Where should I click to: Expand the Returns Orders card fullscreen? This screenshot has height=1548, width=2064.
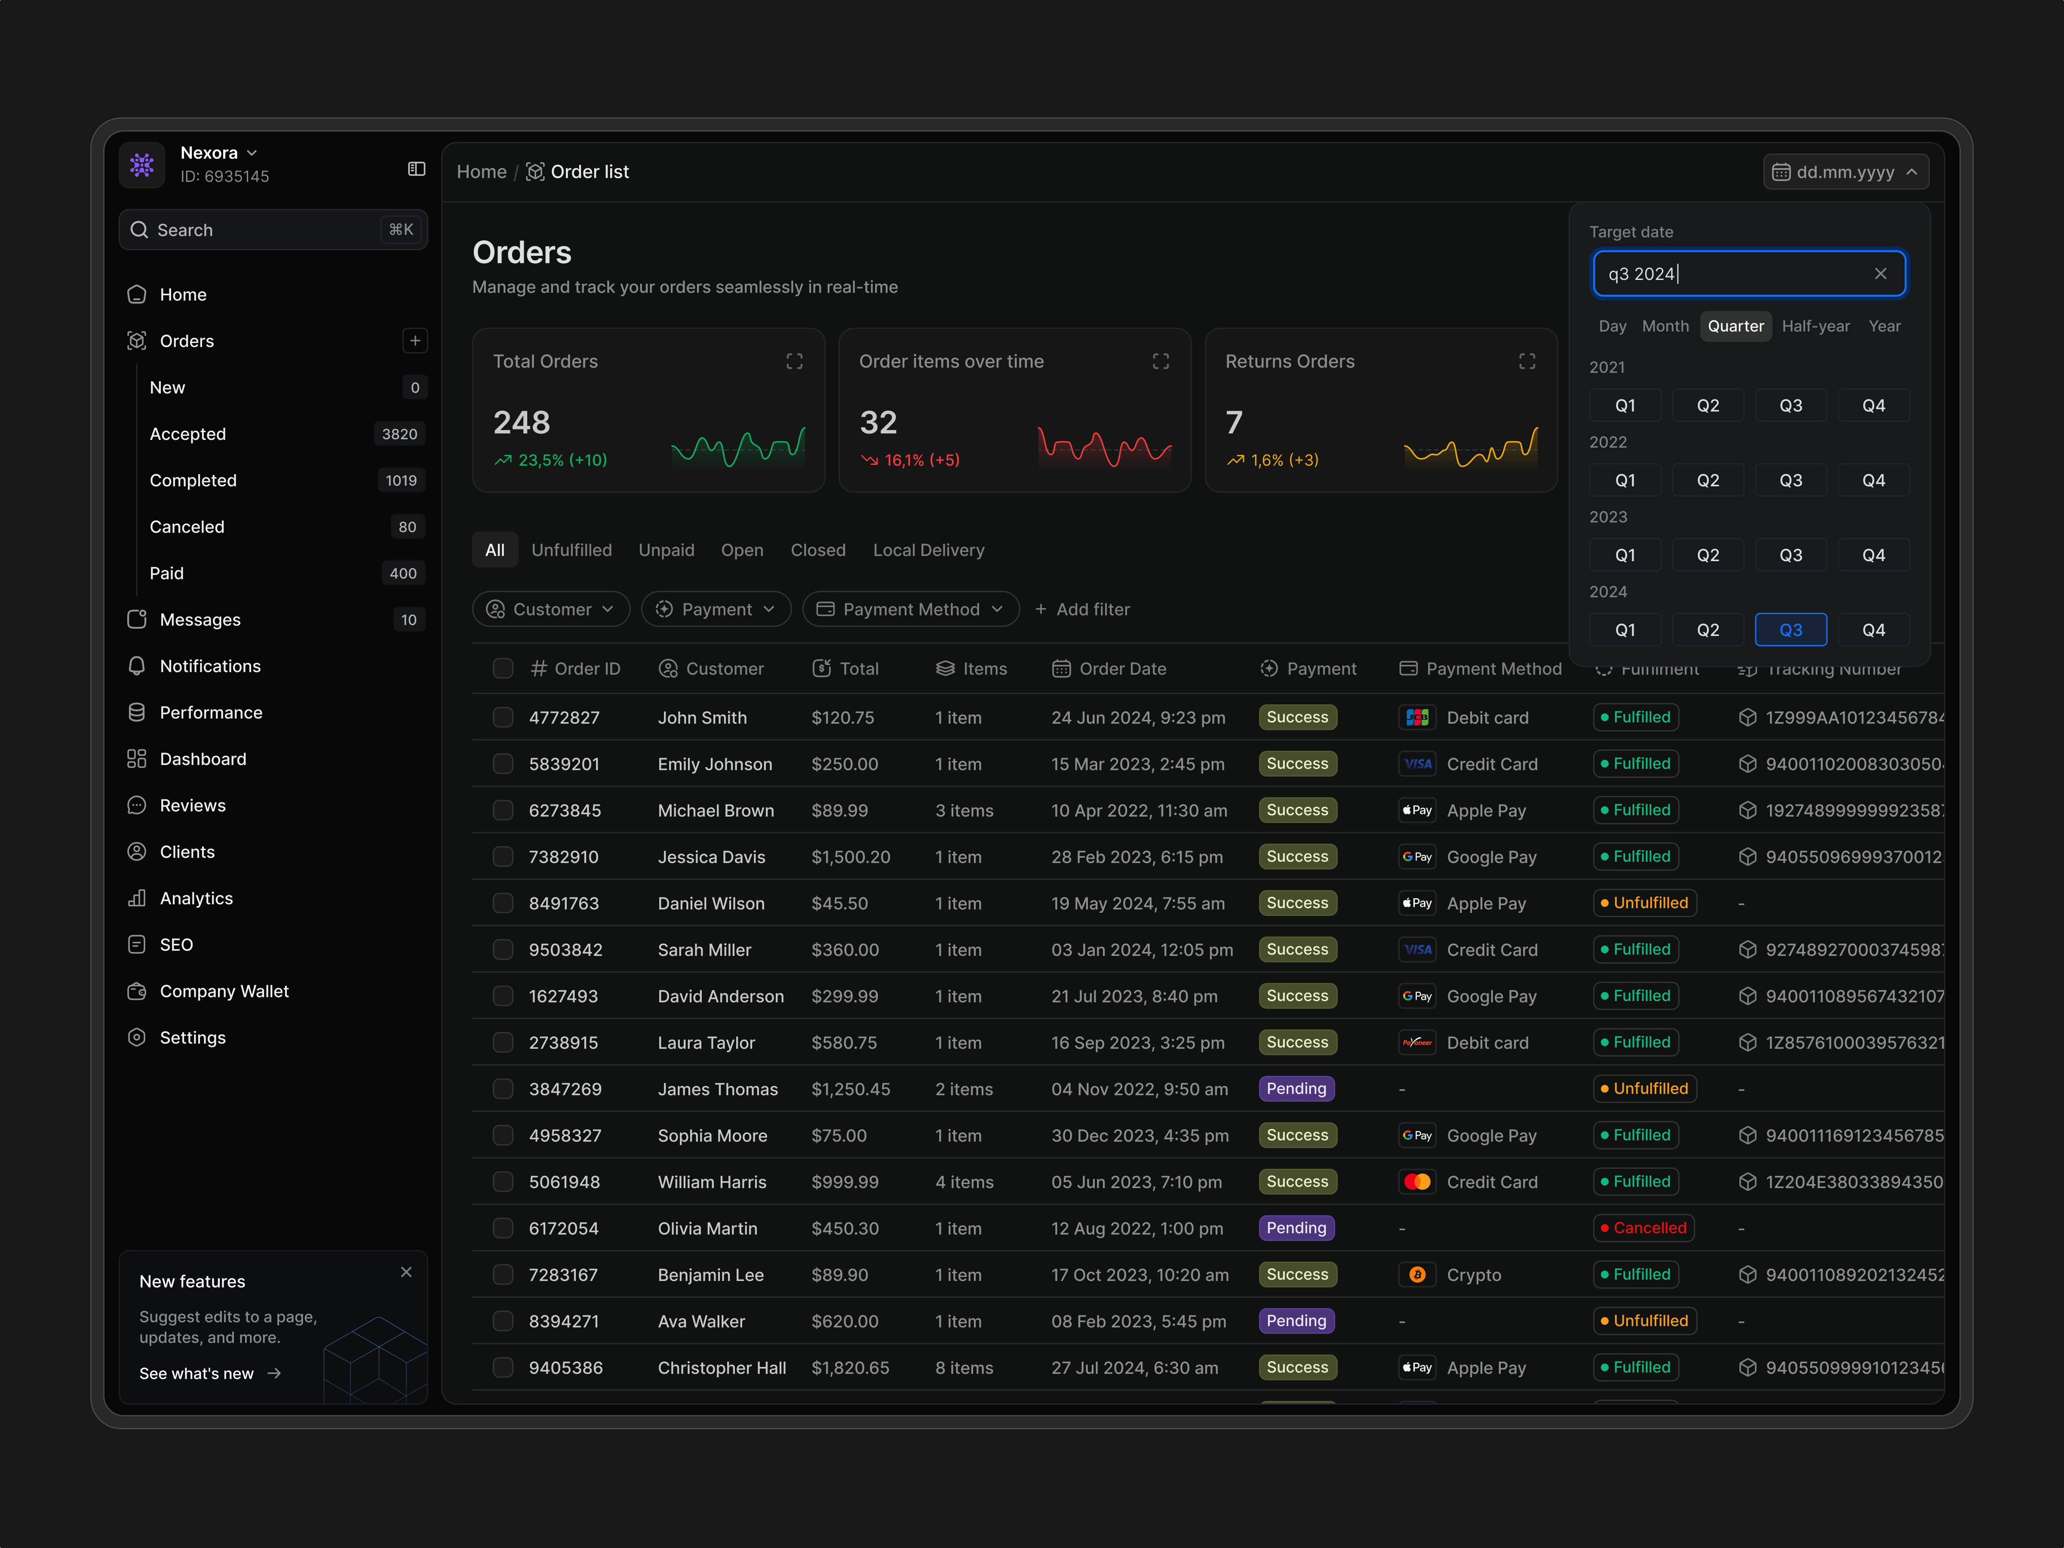click(1526, 361)
